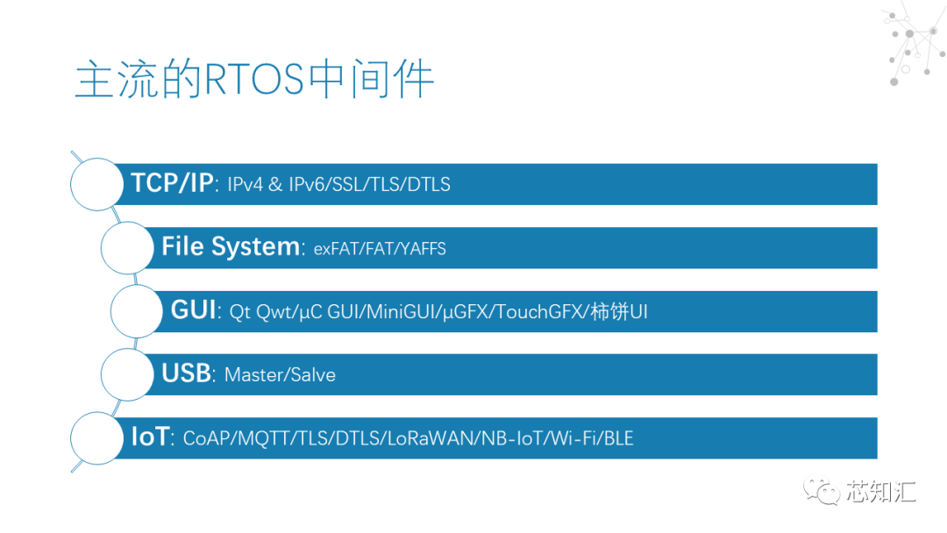Select the TCP/IP heading text
Screen dimensions: 947x533
pyautogui.click(x=172, y=183)
